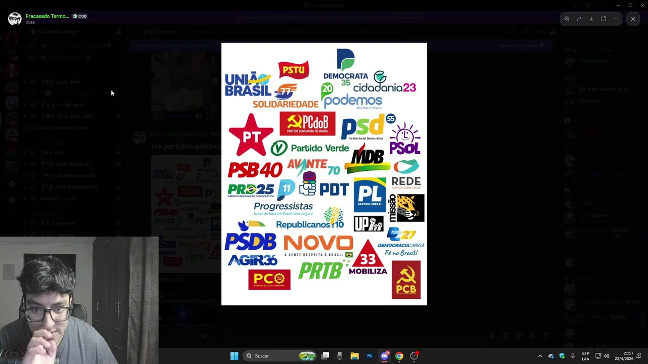Click the COB server tag badge
The height and width of the screenshot is (364, 648).
click(x=79, y=16)
